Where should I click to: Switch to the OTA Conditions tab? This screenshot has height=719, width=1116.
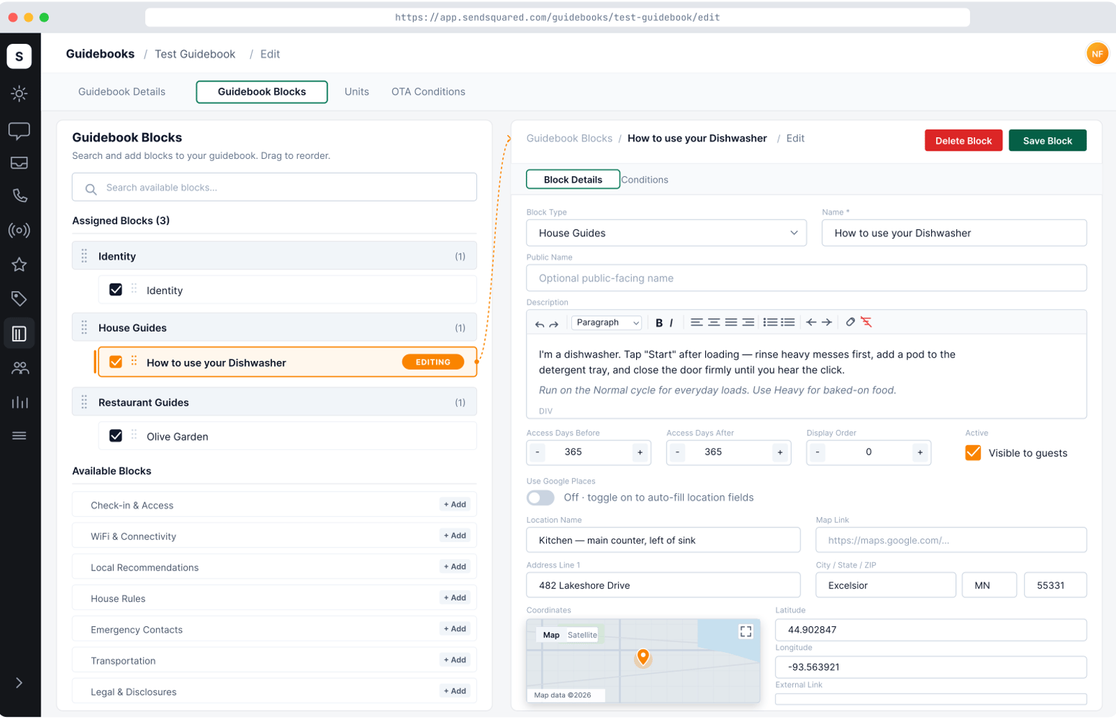coord(428,92)
